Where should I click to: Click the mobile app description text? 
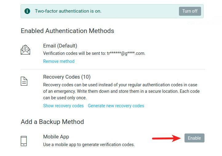pyautogui.click(x=89, y=144)
